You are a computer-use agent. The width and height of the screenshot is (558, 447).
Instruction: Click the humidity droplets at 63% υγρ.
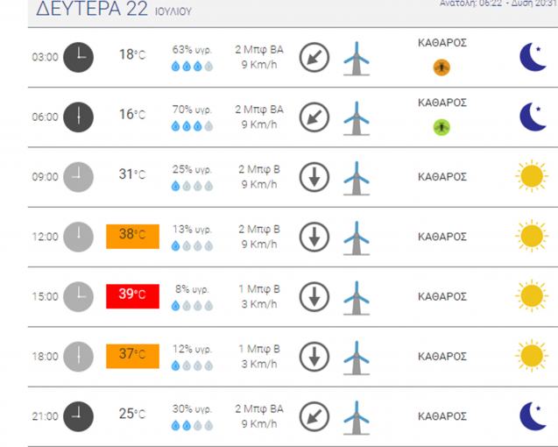[192, 67]
